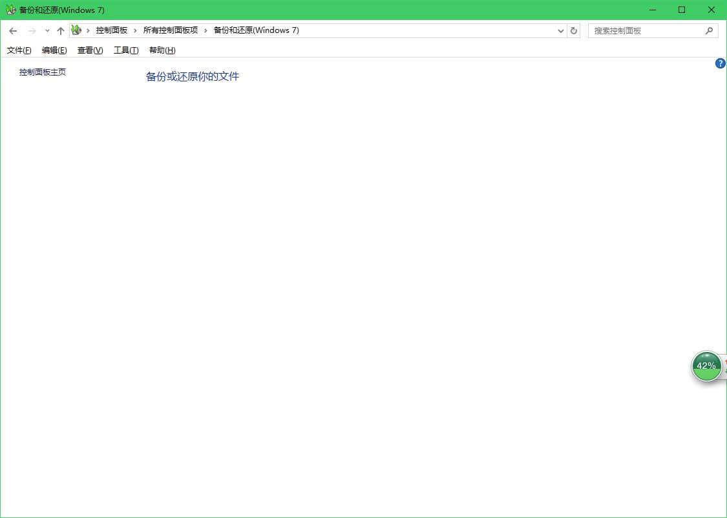This screenshot has height=518, width=727.
Task: Go to 控制面板主页 in the left pane
Action: (x=43, y=72)
